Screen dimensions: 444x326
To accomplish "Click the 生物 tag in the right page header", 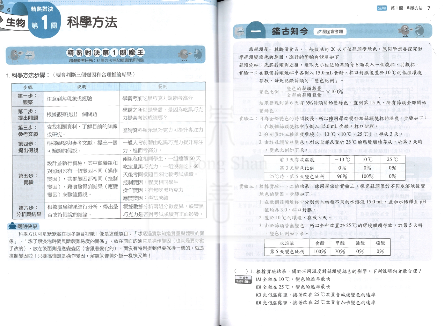I will [382, 8].
